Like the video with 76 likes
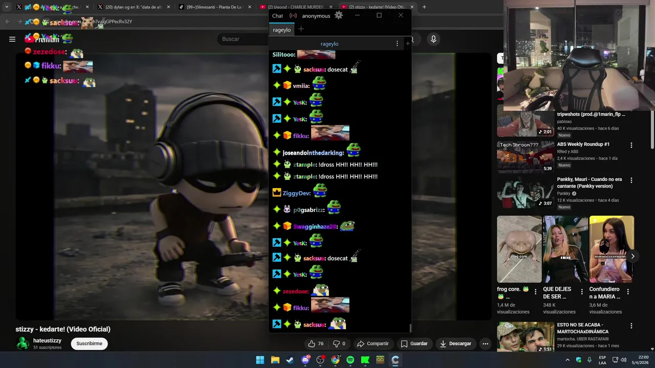 [x=316, y=343]
